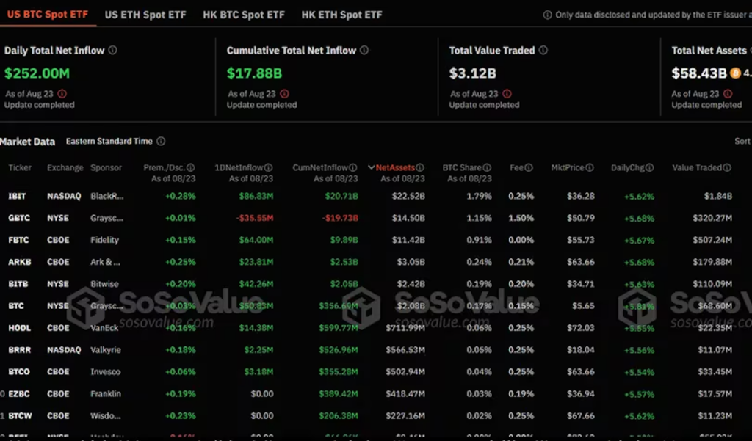Open info icon next to CumNetInflow header
This screenshot has width=752, height=441.
(x=353, y=167)
